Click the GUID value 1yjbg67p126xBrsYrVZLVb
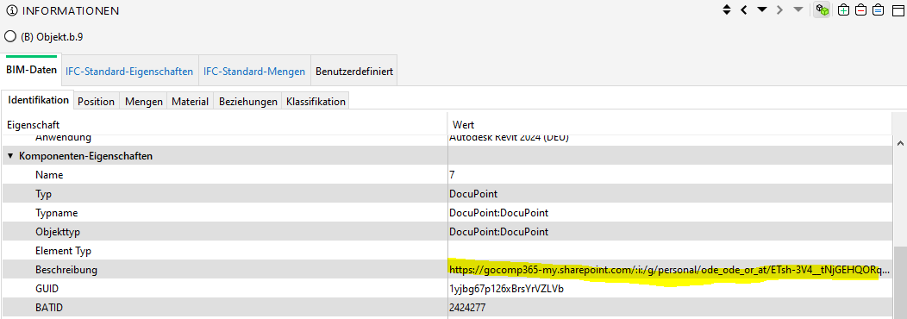The height and width of the screenshot is (319, 907). pos(506,289)
